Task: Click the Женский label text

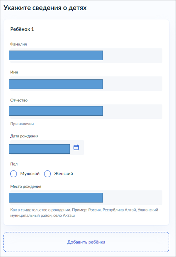Action: point(64,174)
